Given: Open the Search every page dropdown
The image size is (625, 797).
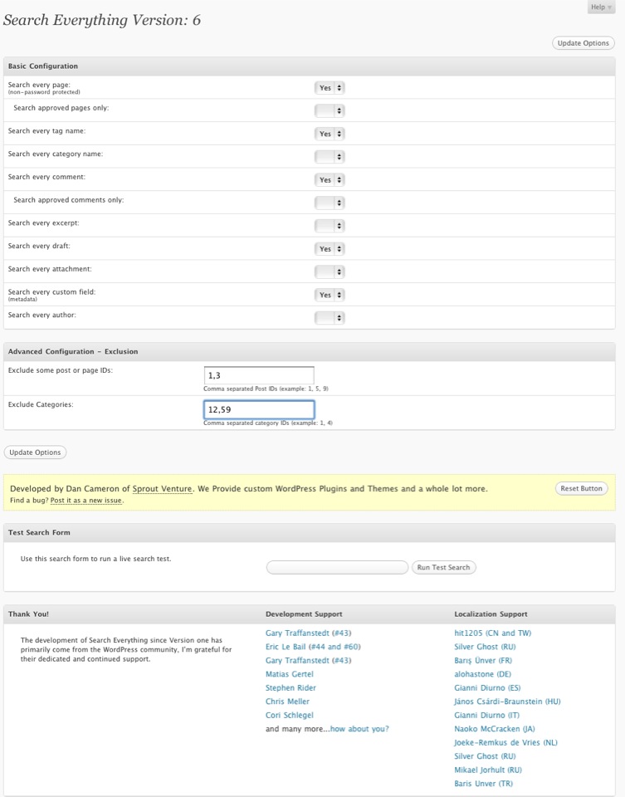Looking at the screenshot, I should coord(330,87).
